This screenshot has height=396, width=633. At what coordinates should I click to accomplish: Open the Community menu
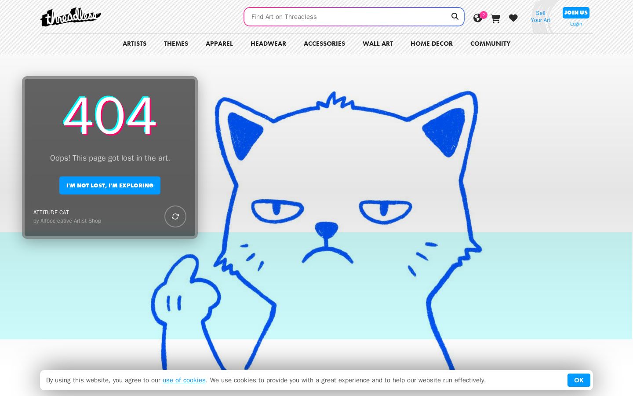click(x=490, y=44)
